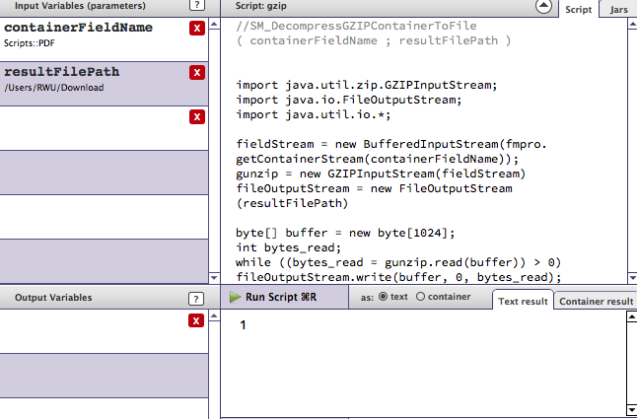Click the 'int bytes_read;' line
Viewport: 637px width, 419px height.
point(288,247)
